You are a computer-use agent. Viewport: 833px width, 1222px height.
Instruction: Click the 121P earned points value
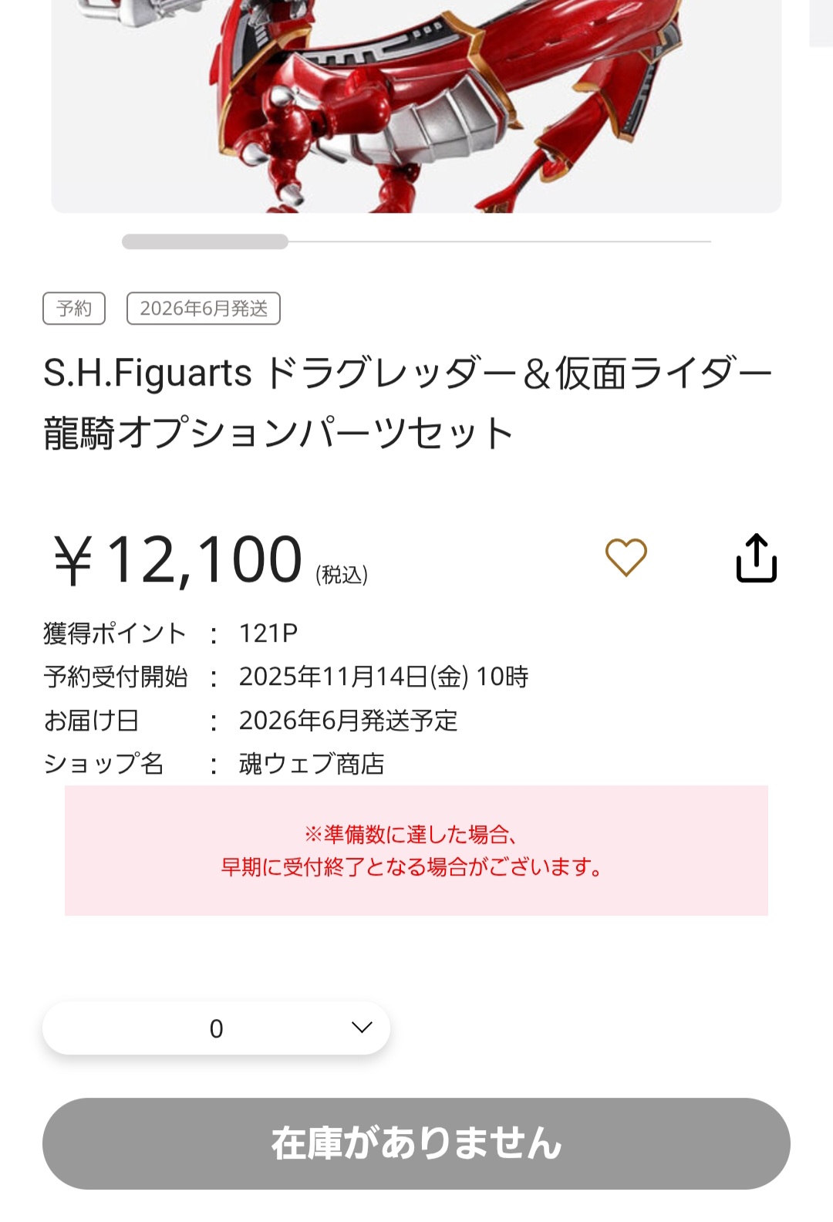pyautogui.click(x=268, y=633)
